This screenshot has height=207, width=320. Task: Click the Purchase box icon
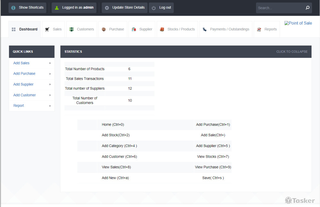pos(104,29)
